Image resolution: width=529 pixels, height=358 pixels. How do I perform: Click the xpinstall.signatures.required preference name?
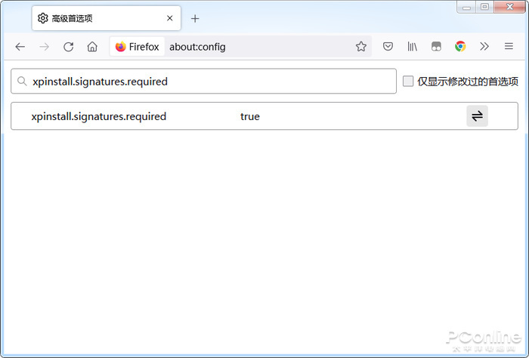coord(99,116)
